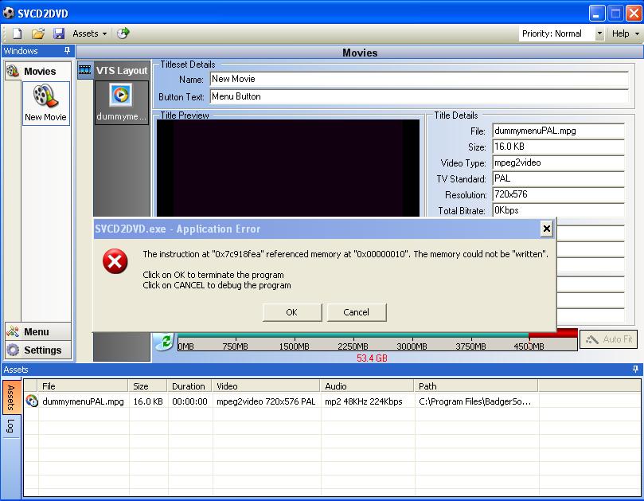Viewport: 644px width, 501px height.
Task: Switch to the Log vertical tab
Action: click(10, 426)
